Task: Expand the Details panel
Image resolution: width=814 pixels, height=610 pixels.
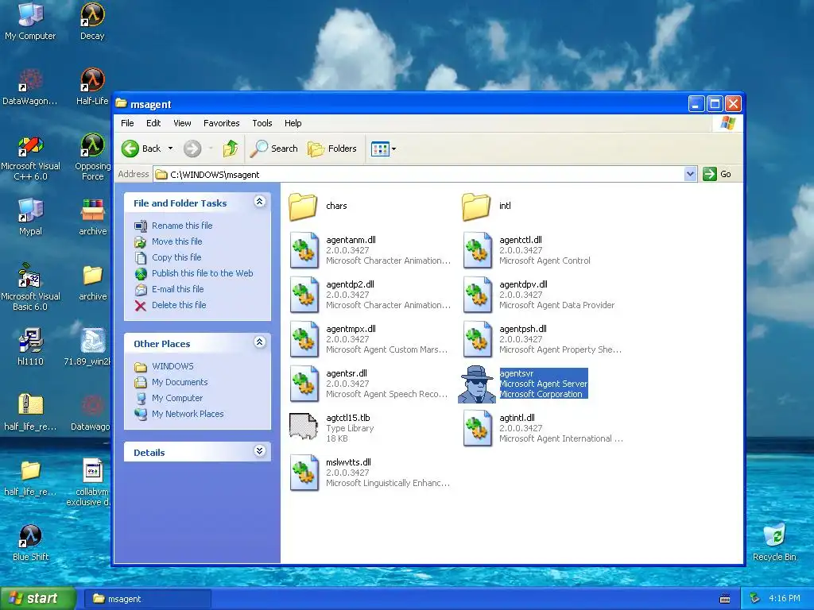Action: tap(260, 451)
